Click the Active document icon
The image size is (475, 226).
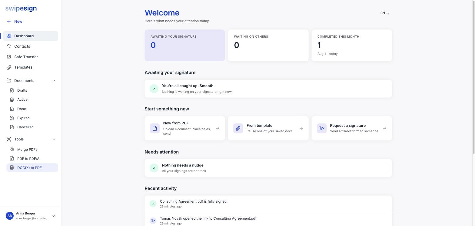[12, 100]
